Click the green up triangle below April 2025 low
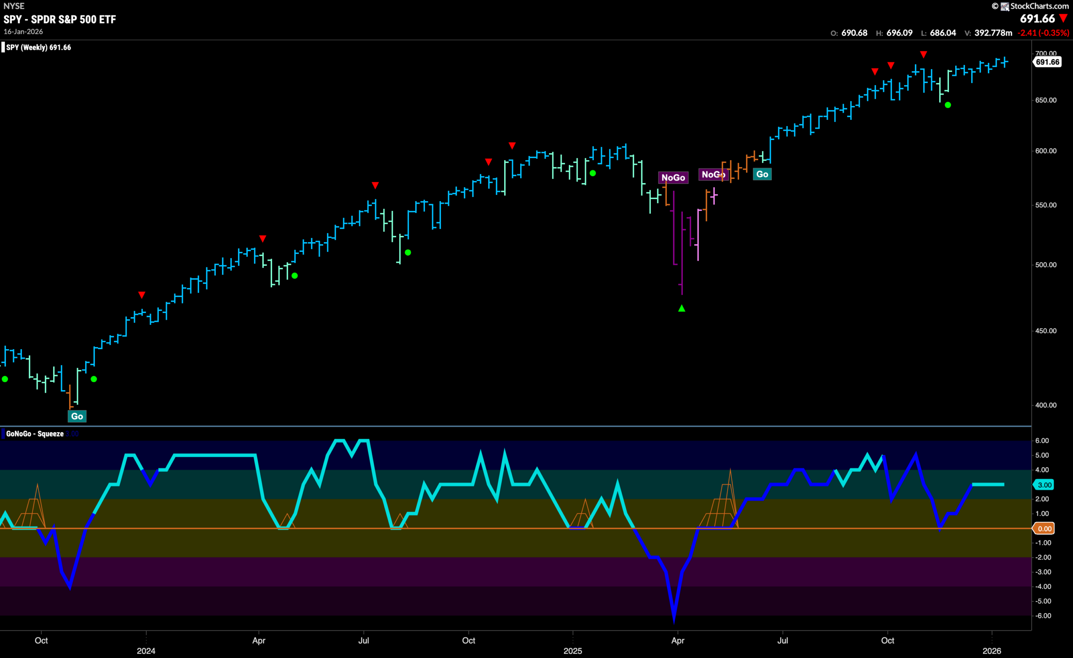 [682, 308]
